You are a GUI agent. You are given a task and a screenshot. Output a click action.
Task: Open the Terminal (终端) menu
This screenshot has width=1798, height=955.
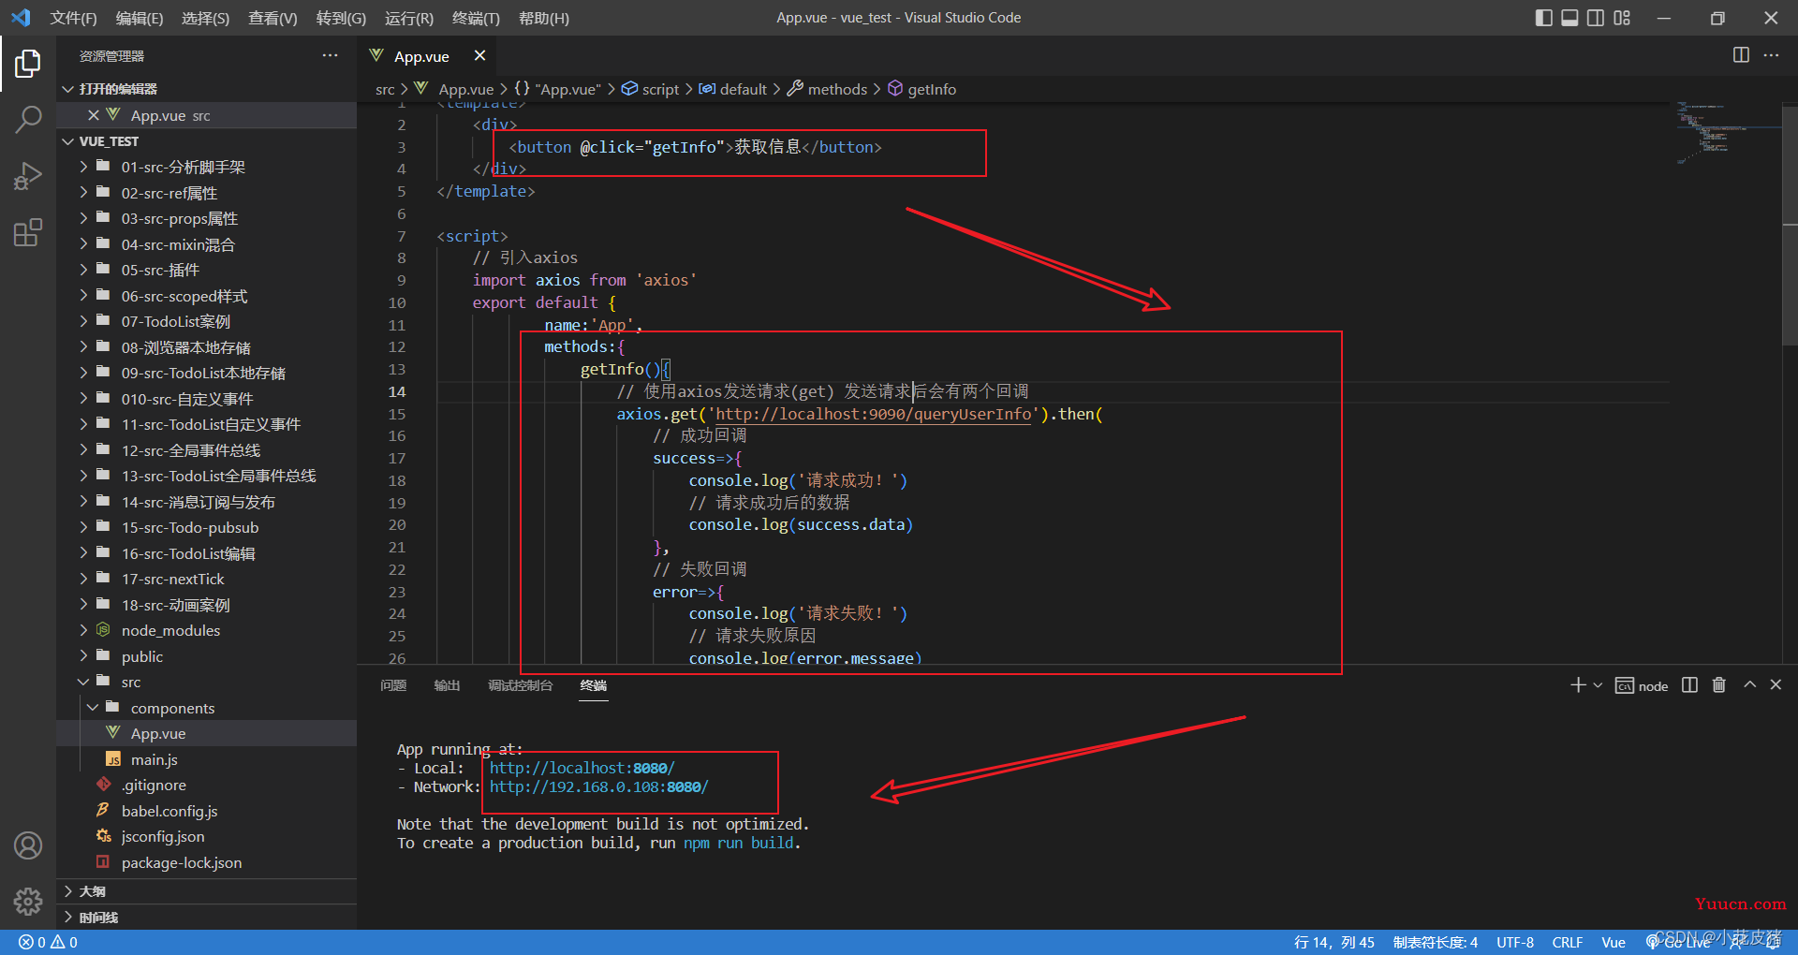point(476,19)
